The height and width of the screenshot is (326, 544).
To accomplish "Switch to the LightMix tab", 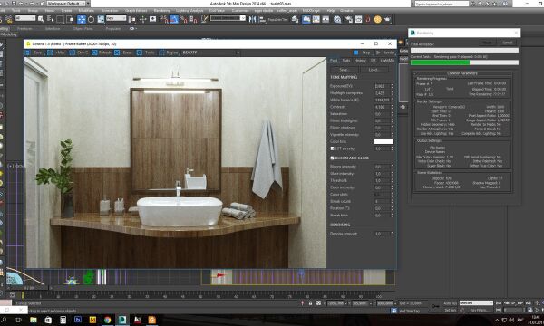I will (x=387, y=61).
